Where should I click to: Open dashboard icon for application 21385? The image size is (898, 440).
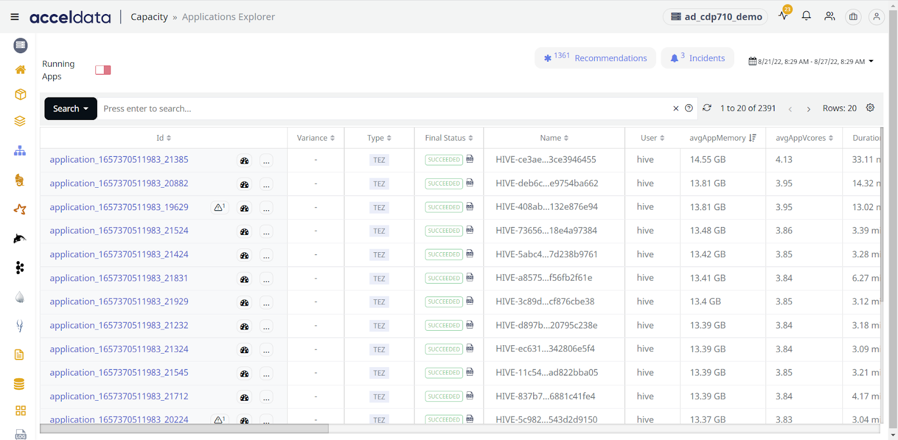point(244,161)
